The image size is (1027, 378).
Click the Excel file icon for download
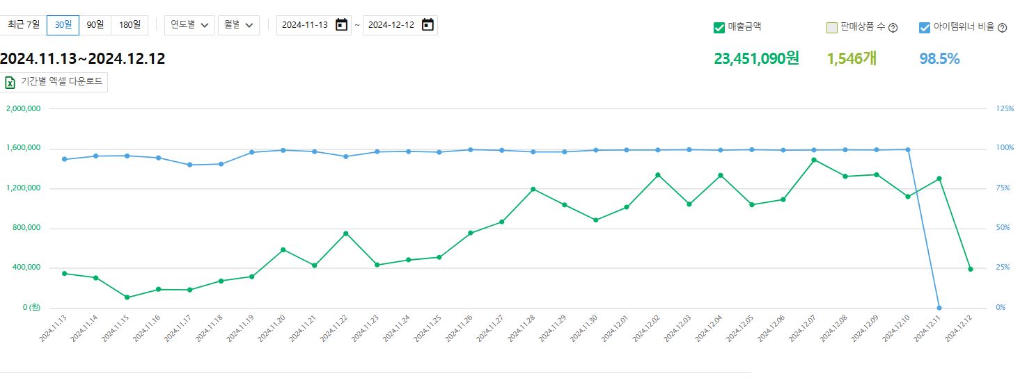coord(10,82)
